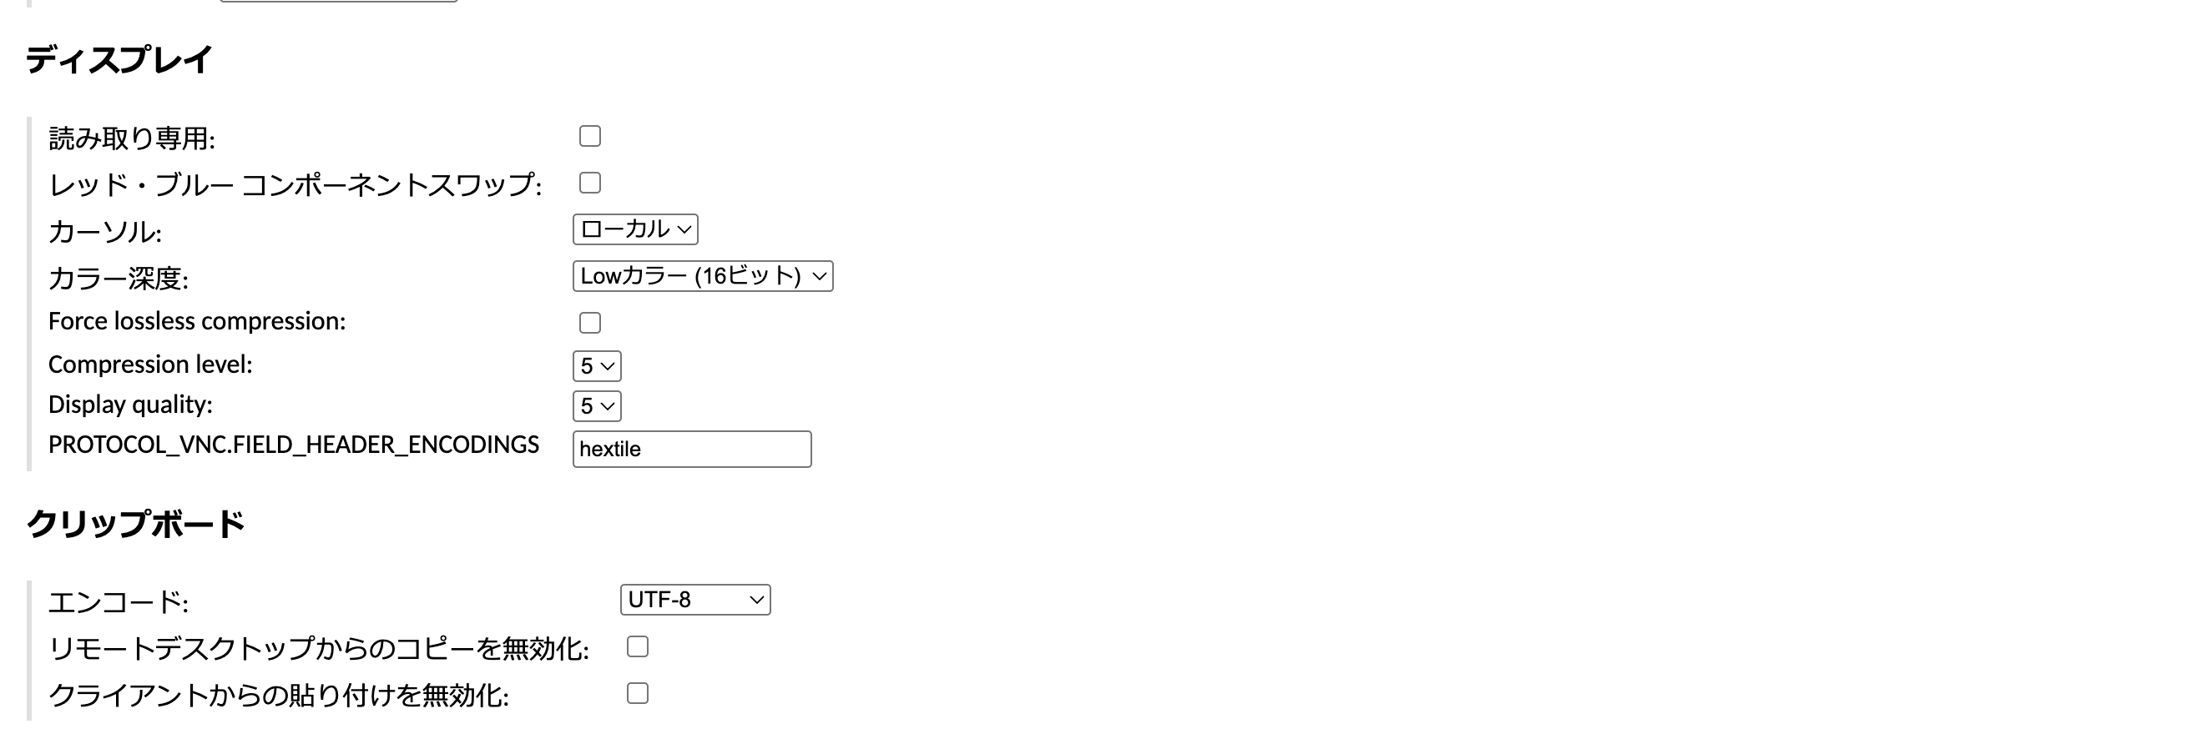Viewport: 2212px width, 734px height.
Task: Expand カラー深度 dropdown set to Lowカラー
Action: pyautogui.click(x=702, y=275)
